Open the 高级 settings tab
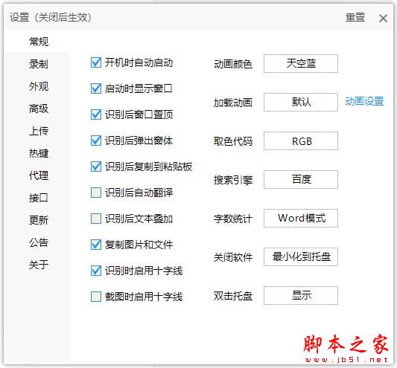The width and height of the screenshot is (397, 368). point(39,109)
